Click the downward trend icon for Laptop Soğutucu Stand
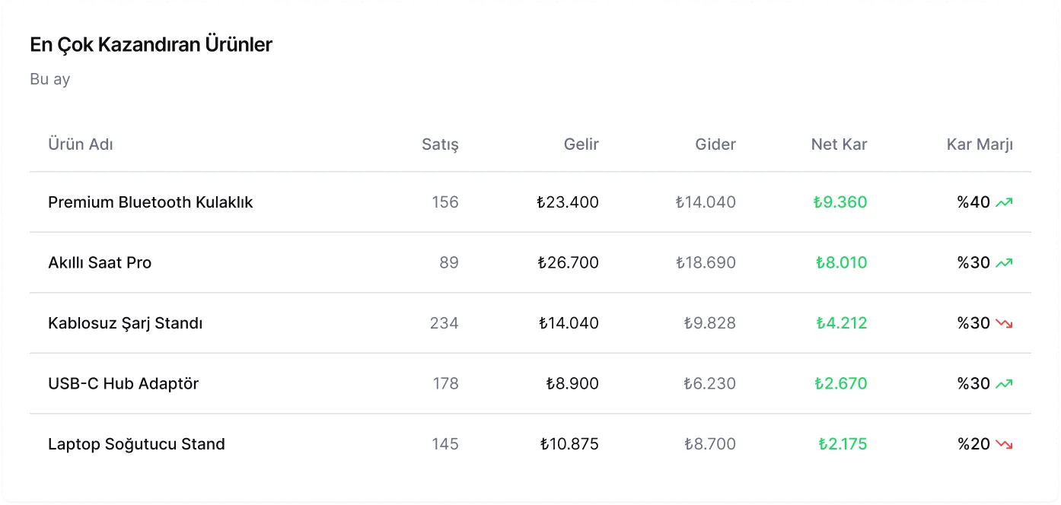This screenshot has height=505, width=1061. (x=1004, y=444)
